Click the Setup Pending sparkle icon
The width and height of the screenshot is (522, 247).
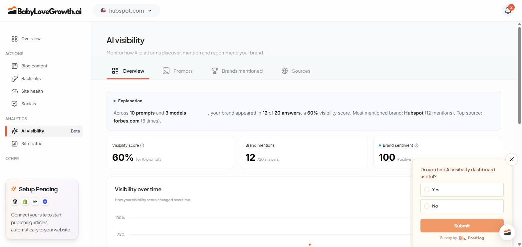click(14, 189)
